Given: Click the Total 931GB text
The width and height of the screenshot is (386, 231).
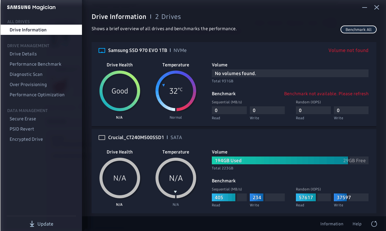Looking at the screenshot, I should [x=223, y=81].
